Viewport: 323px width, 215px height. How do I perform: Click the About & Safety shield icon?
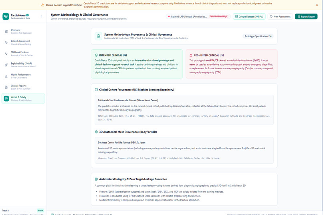pyautogui.click(x=6, y=98)
